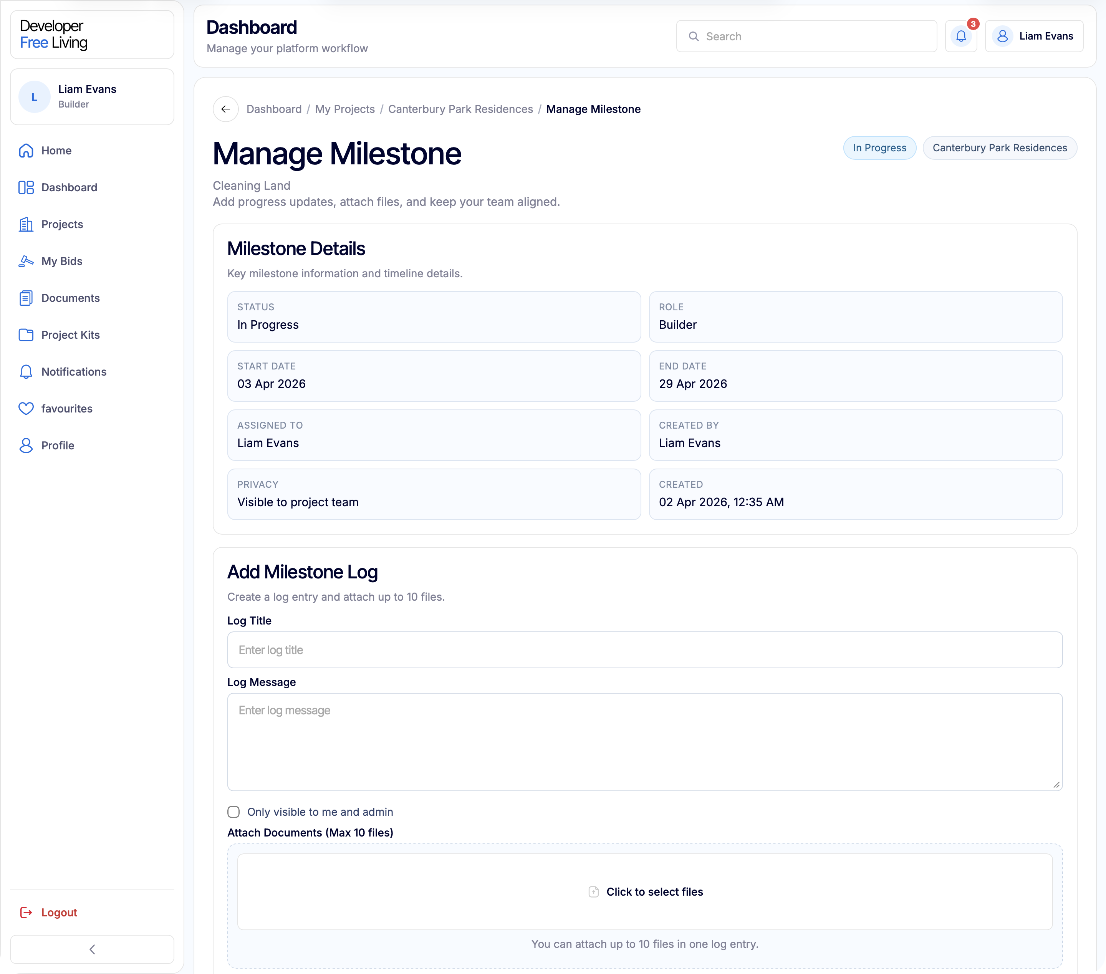Follow the Canterbury Park Residences breadcrumb link
The height and width of the screenshot is (974, 1106).
460,109
